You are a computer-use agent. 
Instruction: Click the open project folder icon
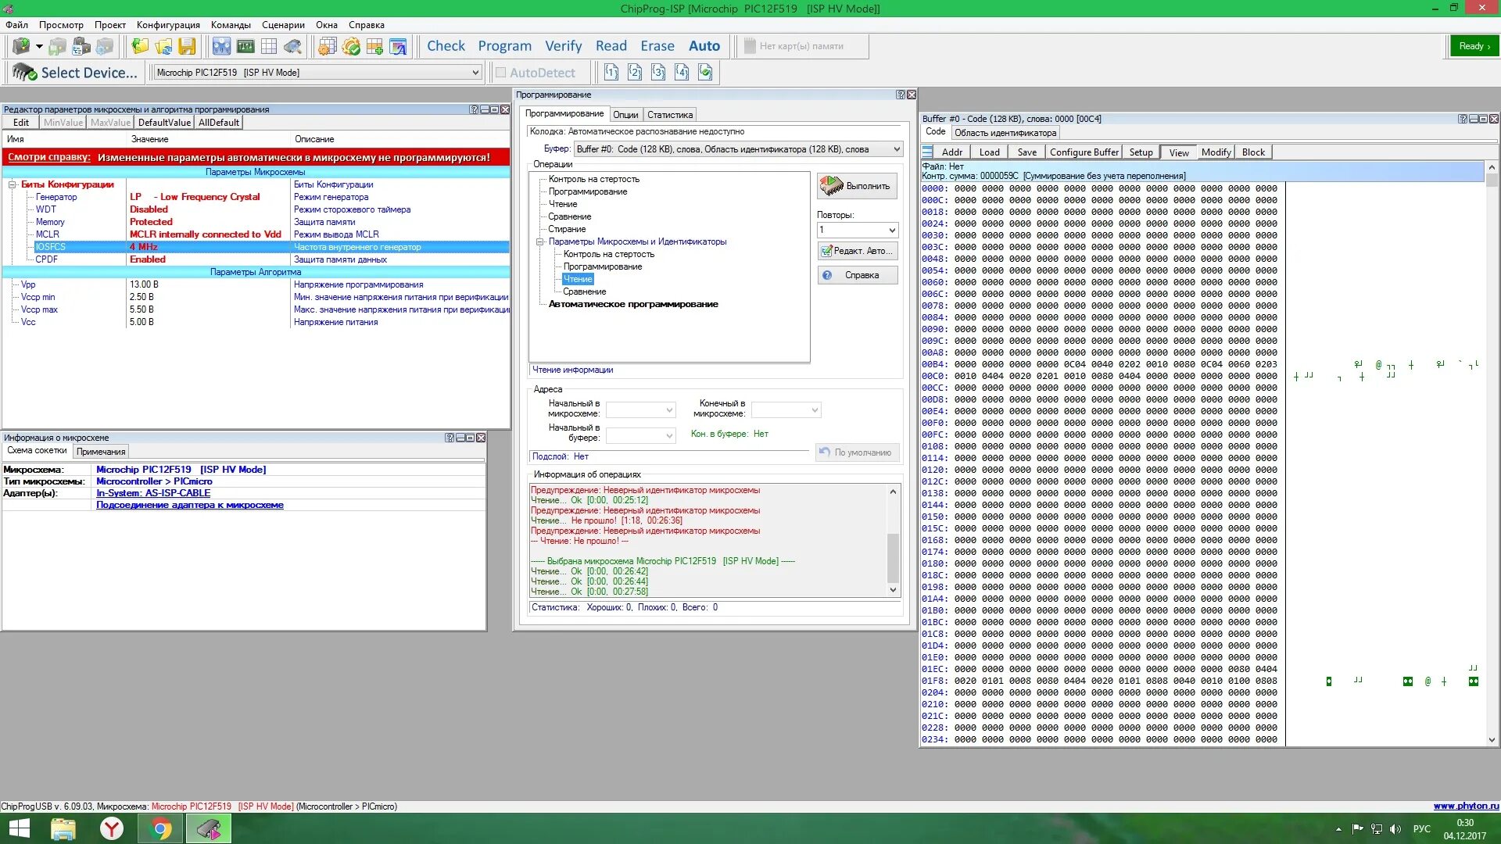coord(140,46)
